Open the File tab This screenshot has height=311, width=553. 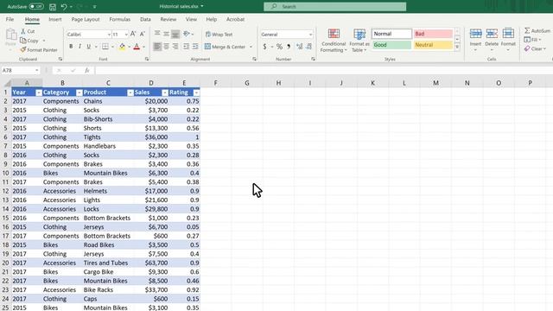(x=10, y=19)
